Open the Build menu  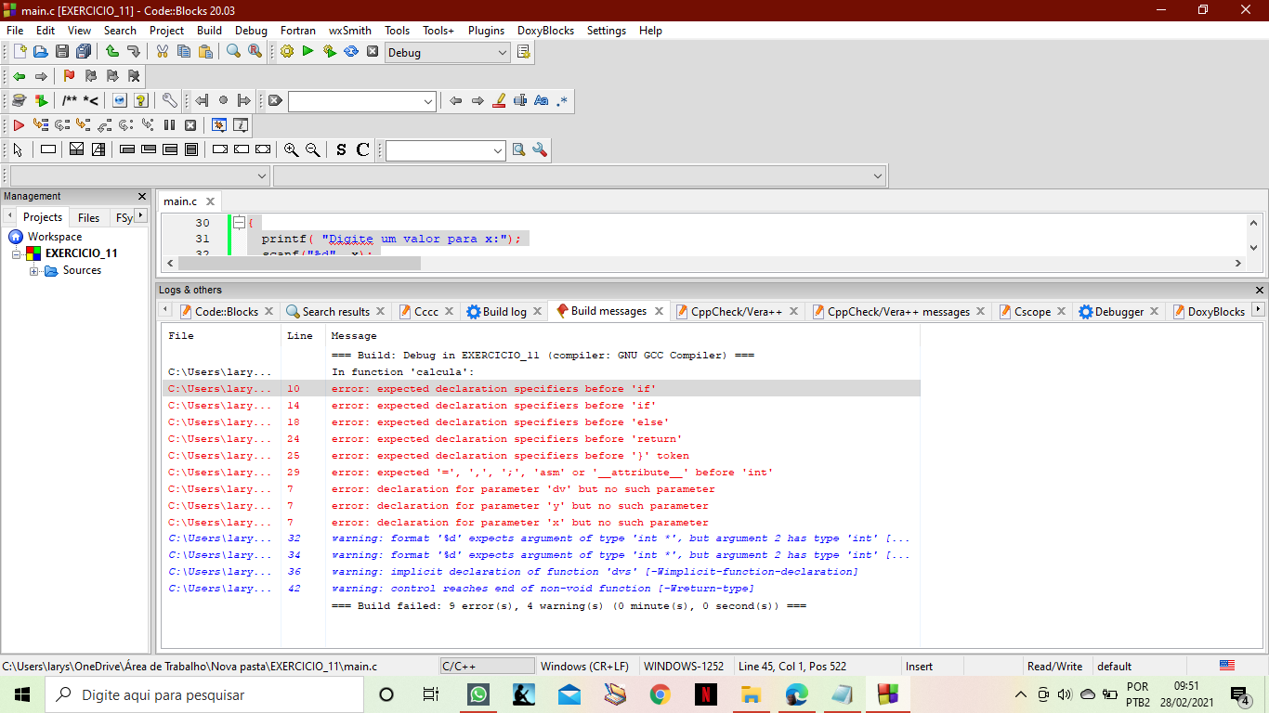209,30
